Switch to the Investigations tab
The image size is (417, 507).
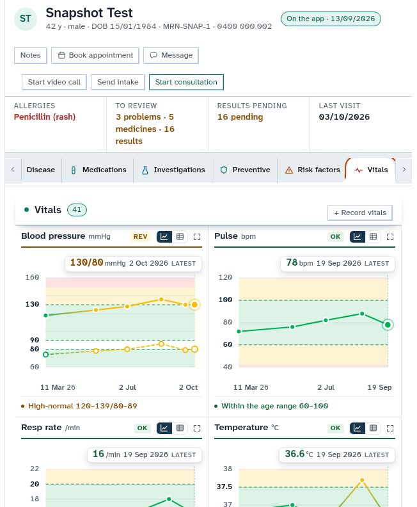tap(173, 170)
